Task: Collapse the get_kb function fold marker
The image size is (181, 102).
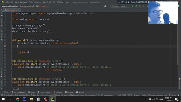Action: tap(12, 40)
